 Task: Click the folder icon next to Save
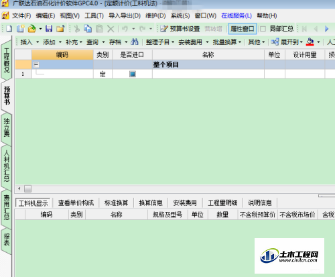point(60,29)
